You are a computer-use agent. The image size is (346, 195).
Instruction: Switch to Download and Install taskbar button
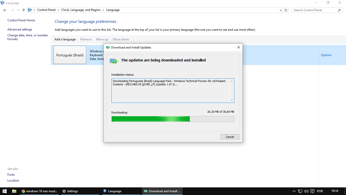(x=162, y=191)
